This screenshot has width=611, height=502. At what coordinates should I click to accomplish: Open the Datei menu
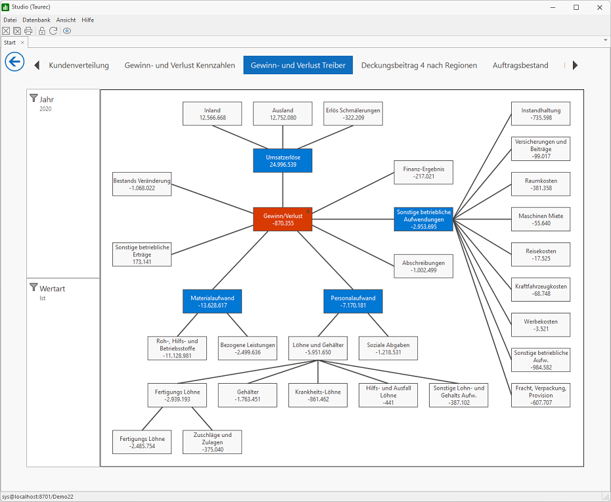pos(10,20)
